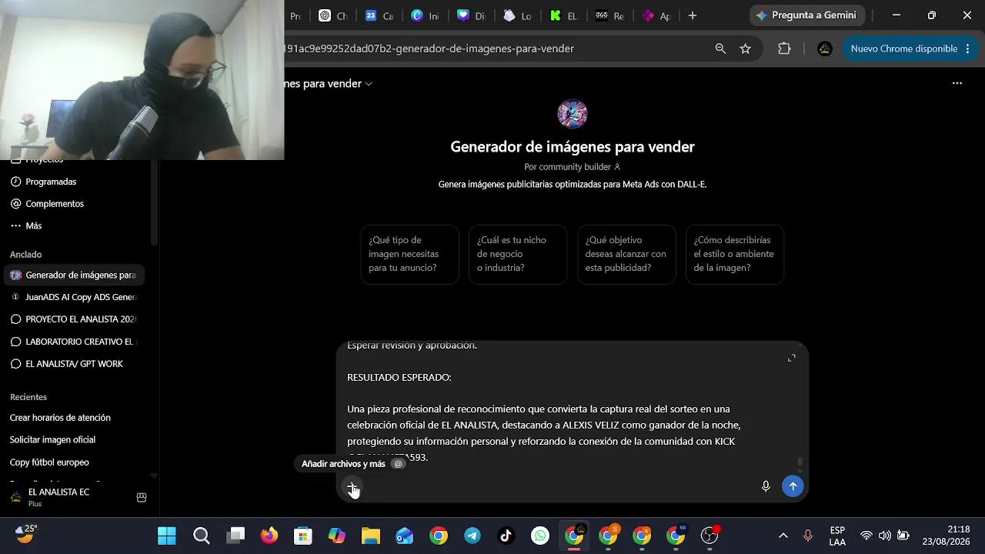Image resolution: width=985 pixels, height=554 pixels.
Task: Launch Firefox from the taskbar
Action: [269, 536]
